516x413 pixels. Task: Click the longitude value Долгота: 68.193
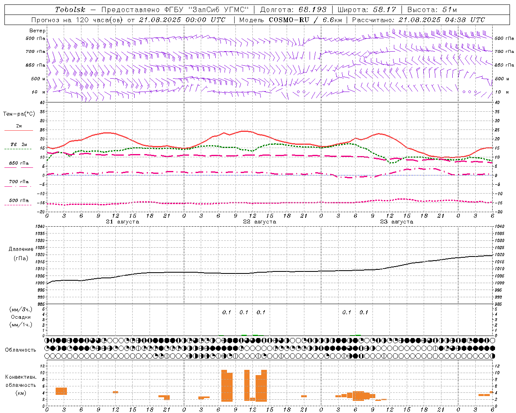[x=293, y=10]
